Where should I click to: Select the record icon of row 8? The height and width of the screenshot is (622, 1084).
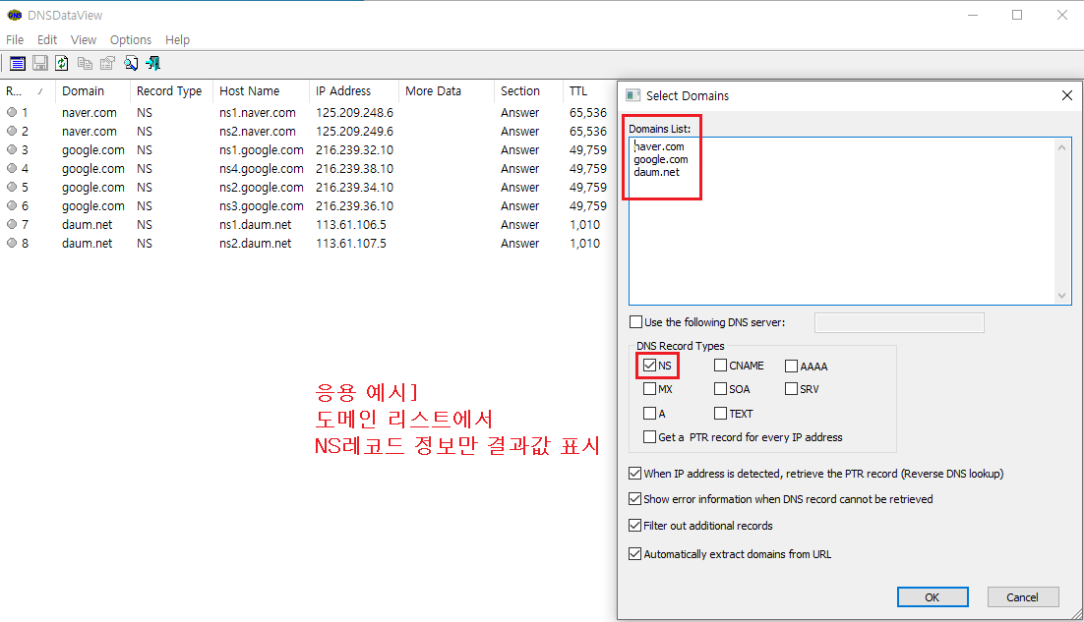click(12, 243)
